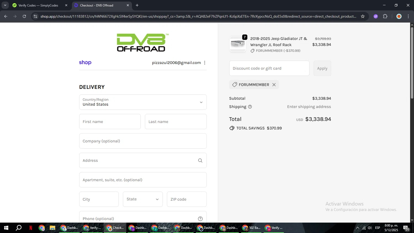This screenshot has width=414, height=233.
Task: Reload the checkout page
Action: pos(24,16)
